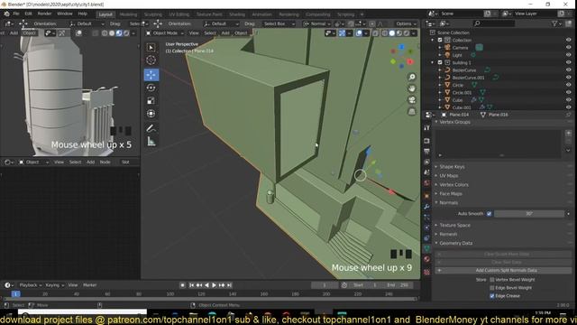Uncheck the Edge Crease checkbox
This screenshot has width=577, height=325.
492,296
